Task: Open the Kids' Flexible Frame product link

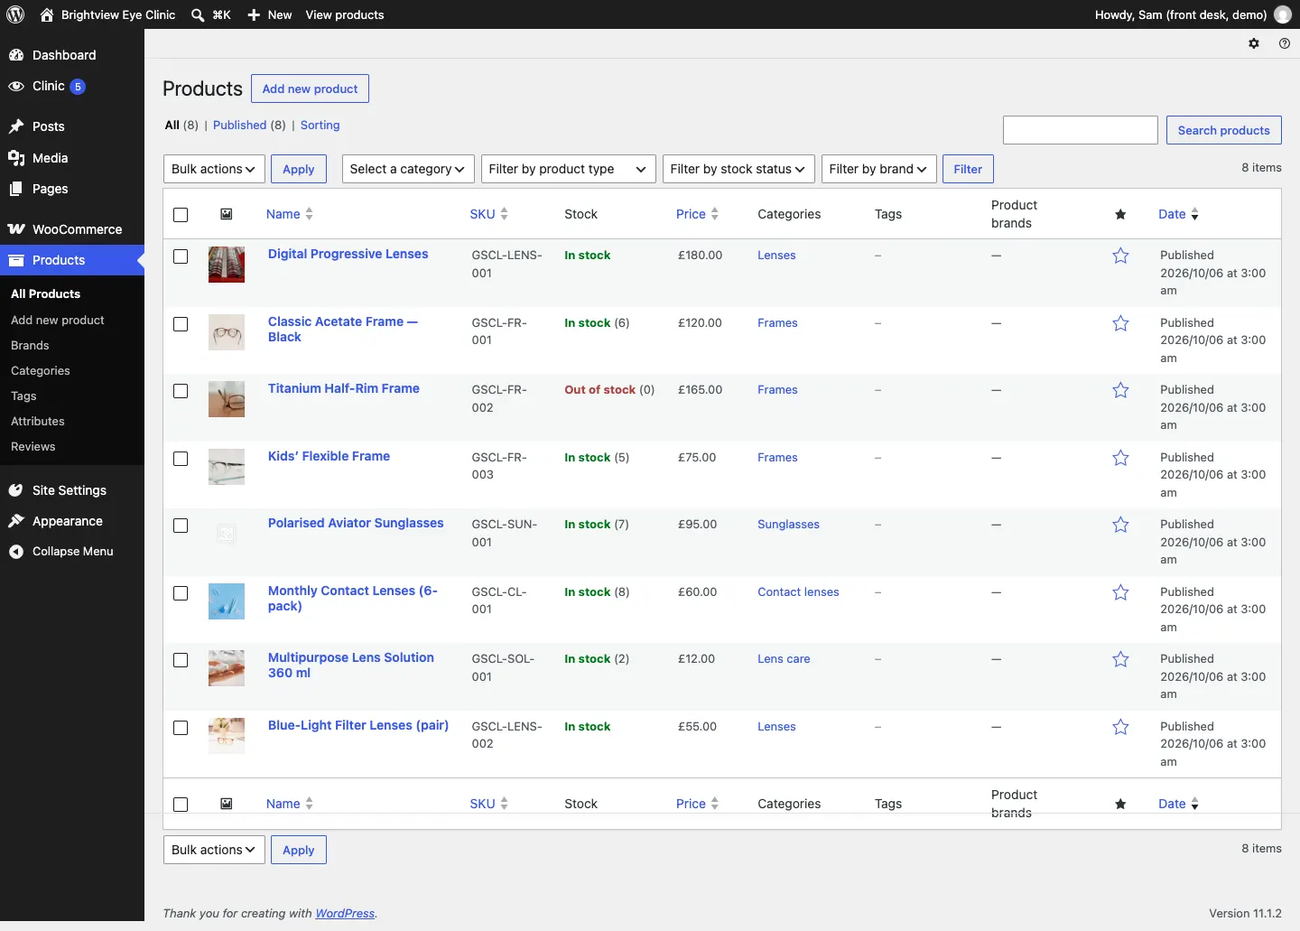Action: coord(329,456)
